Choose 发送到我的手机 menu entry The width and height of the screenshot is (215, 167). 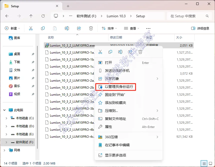(x=129, y=71)
